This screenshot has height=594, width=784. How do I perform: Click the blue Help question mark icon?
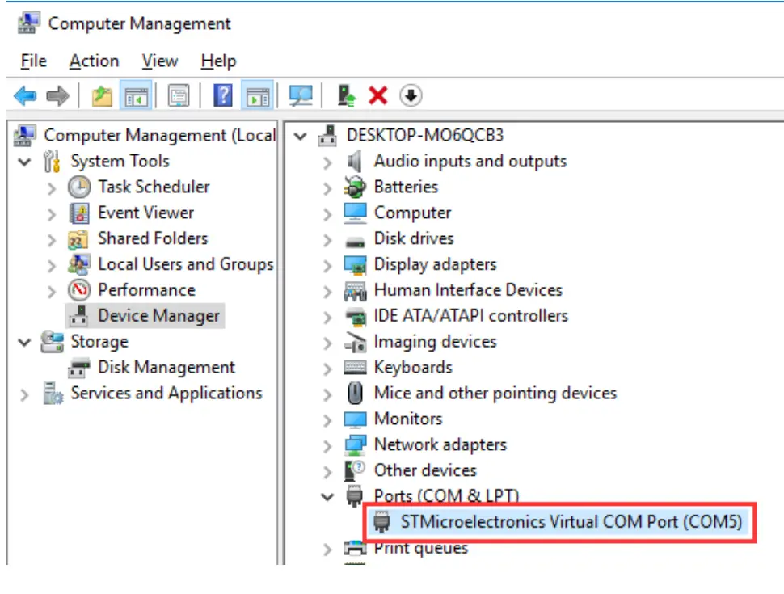223,95
